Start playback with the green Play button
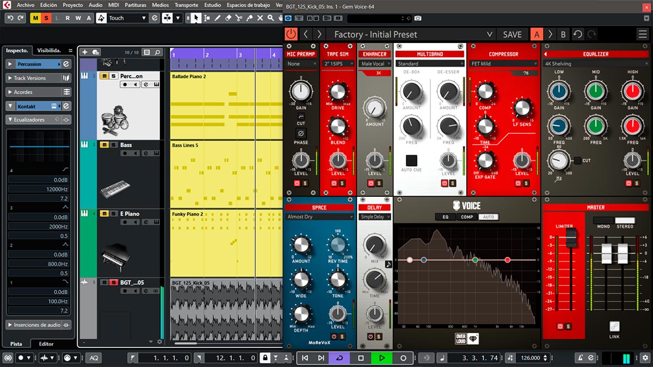Image resolution: width=653 pixels, height=367 pixels. [x=382, y=358]
